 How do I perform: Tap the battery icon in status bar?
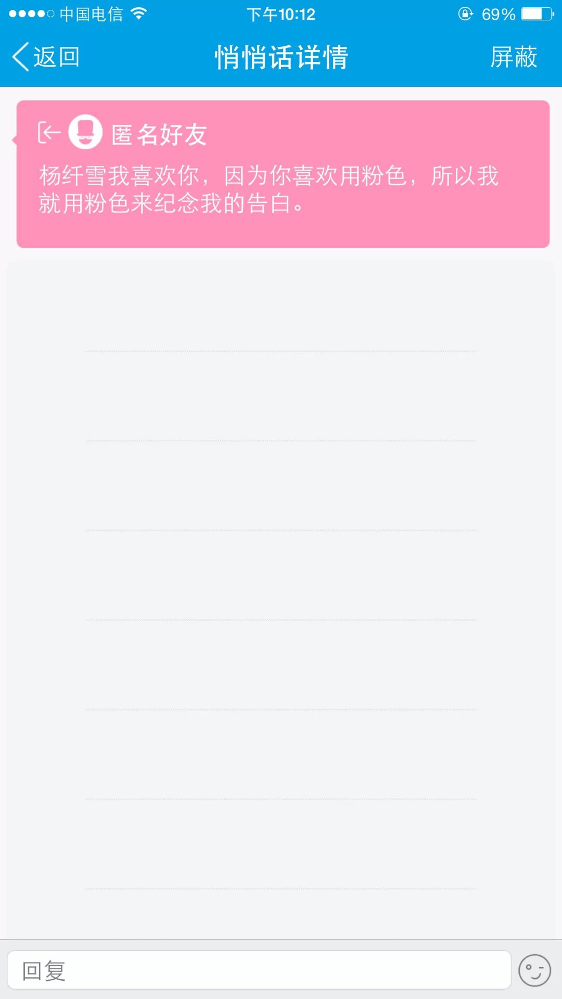point(538,14)
